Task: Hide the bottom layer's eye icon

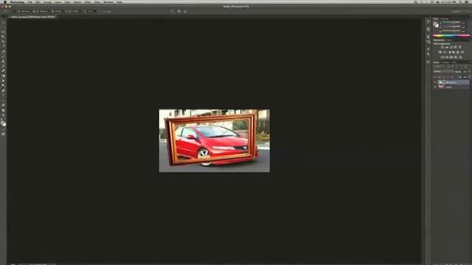Action: click(x=435, y=87)
